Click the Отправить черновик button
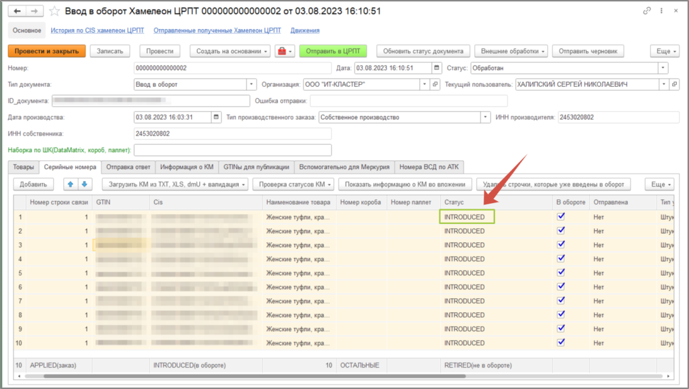This screenshot has width=689, height=389. point(588,51)
